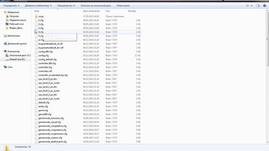This screenshot has width=269, height=151.
Task: Select cpu_level_0_pc.ekv file icon
Action: (36, 79)
